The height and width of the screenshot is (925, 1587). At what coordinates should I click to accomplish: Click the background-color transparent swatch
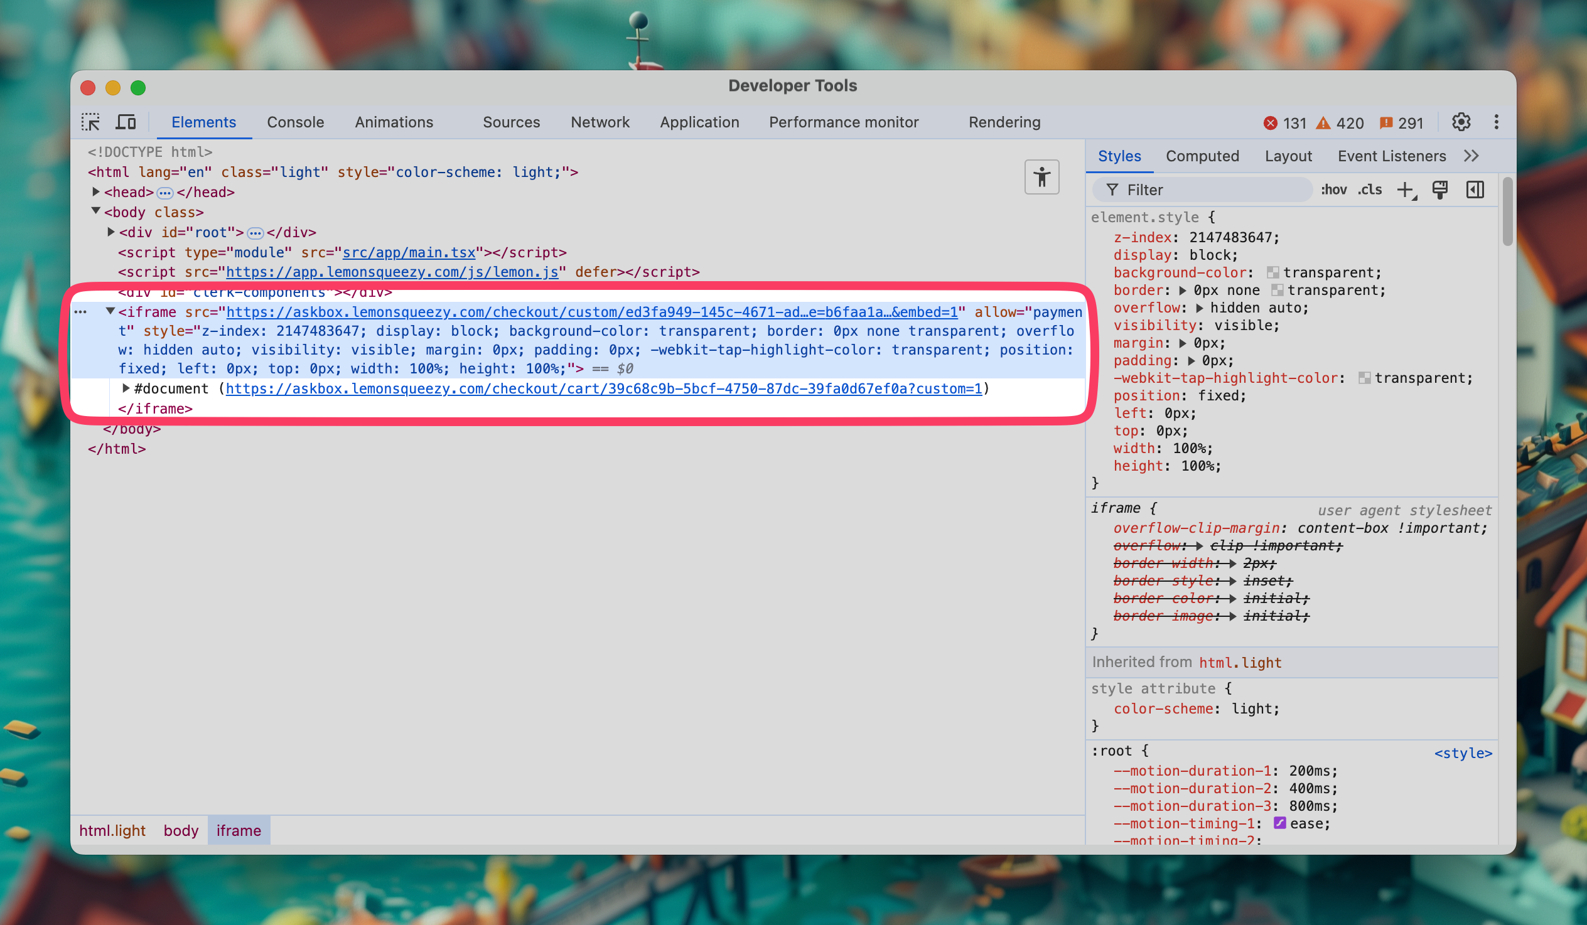pos(1272,272)
